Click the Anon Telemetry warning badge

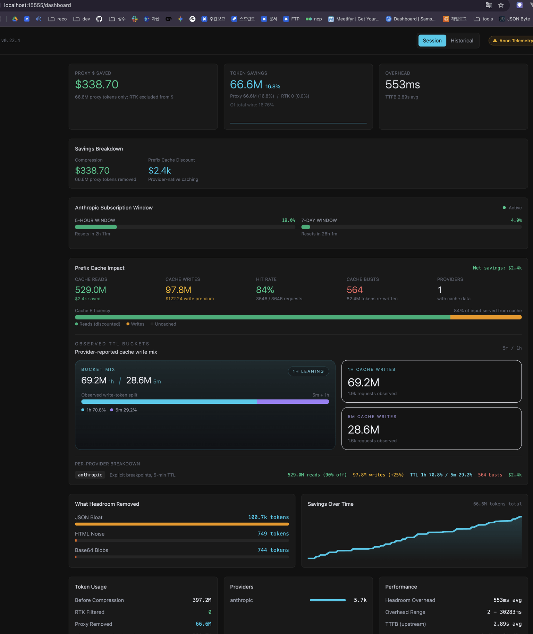(511, 41)
